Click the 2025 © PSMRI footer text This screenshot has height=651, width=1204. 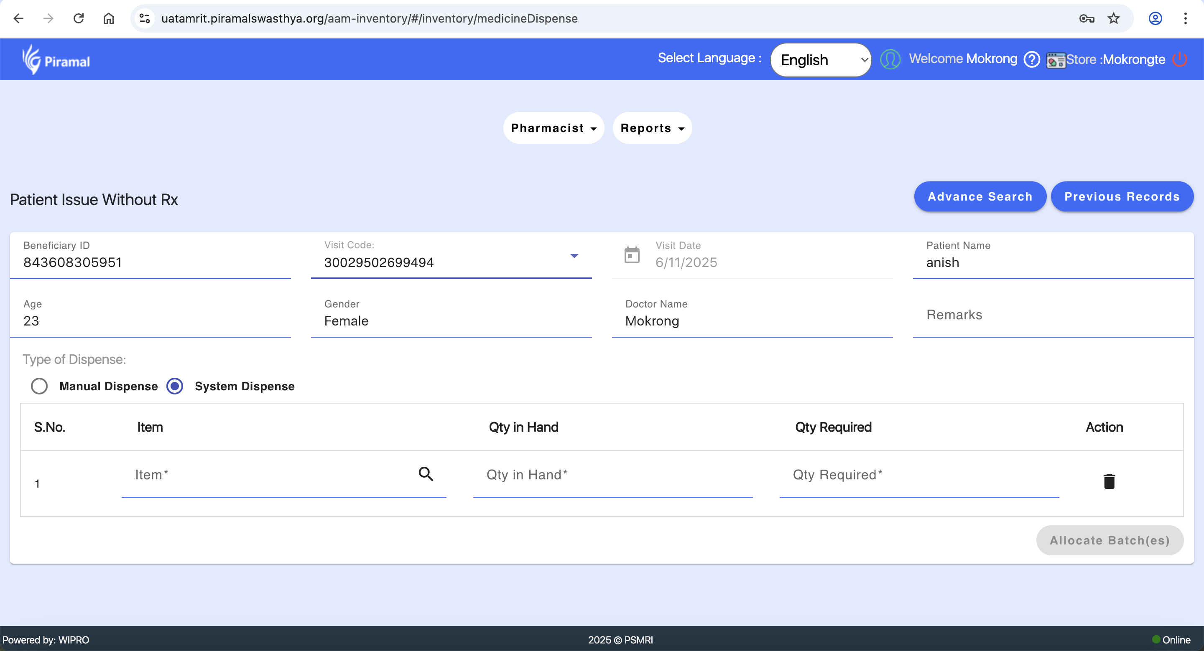620,639
